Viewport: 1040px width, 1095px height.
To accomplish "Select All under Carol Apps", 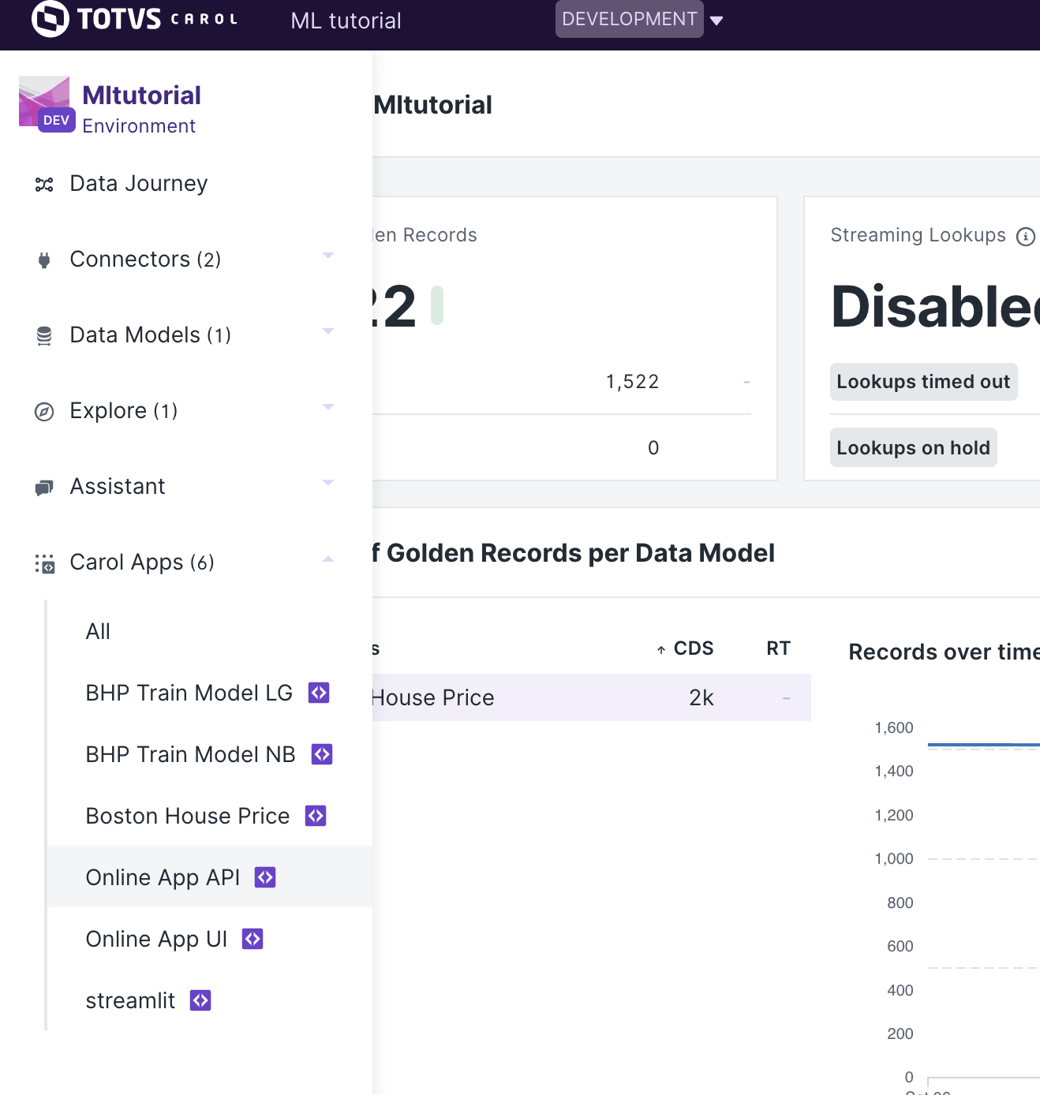I will click(98, 631).
